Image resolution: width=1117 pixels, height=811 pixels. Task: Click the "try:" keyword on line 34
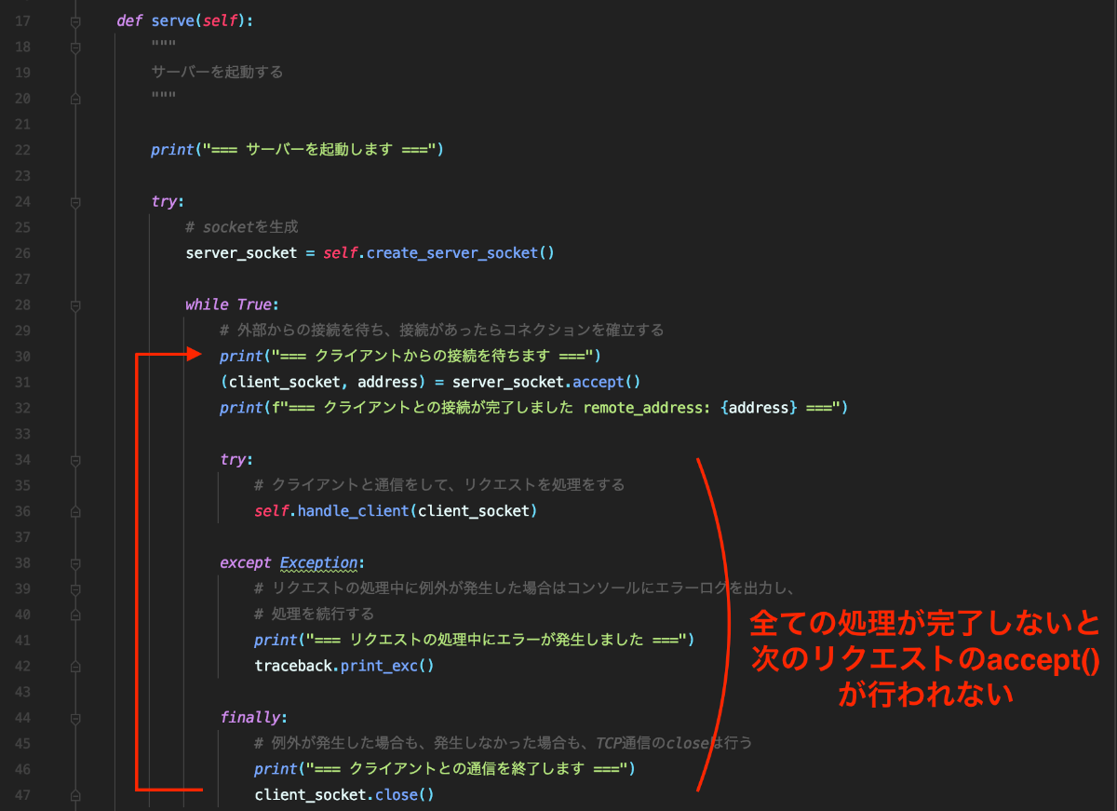(237, 459)
